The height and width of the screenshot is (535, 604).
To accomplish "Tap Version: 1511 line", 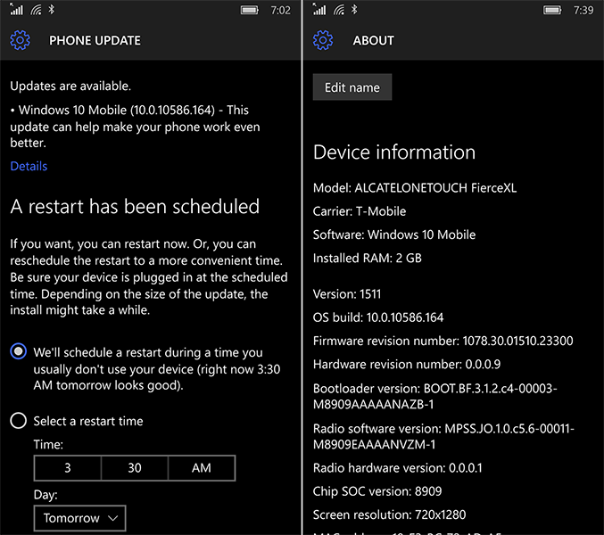I will (347, 294).
